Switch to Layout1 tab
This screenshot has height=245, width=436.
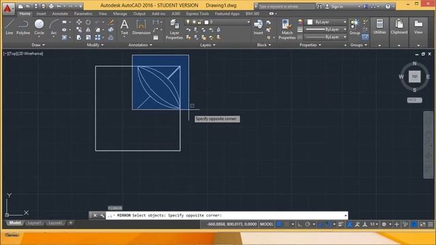pyautogui.click(x=35, y=223)
